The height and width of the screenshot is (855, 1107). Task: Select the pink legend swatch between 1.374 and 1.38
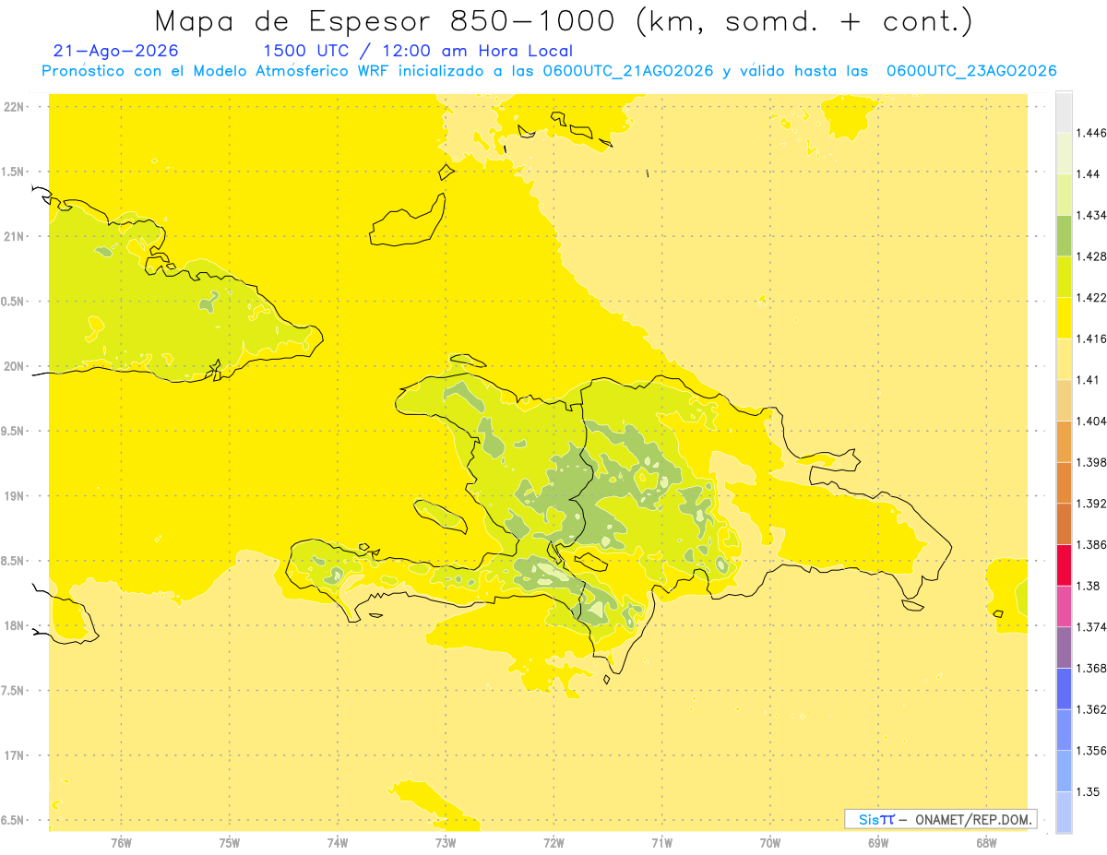point(1064,606)
